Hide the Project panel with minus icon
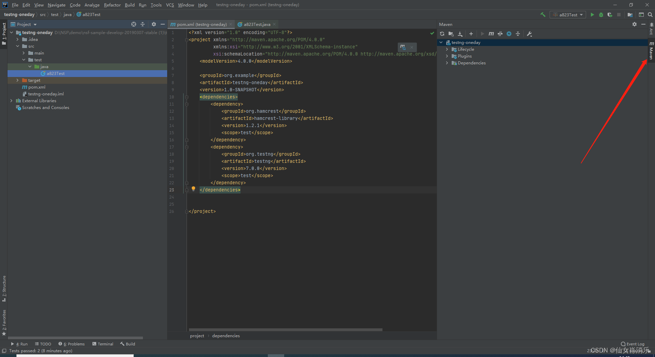The height and width of the screenshot is (357, 655). pos(163,24)
